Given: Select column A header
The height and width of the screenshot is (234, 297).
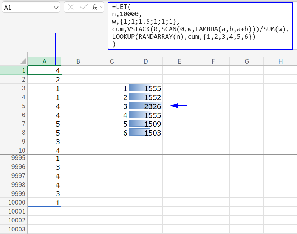Looking at the screenshot, I should [x=44, y=61].
